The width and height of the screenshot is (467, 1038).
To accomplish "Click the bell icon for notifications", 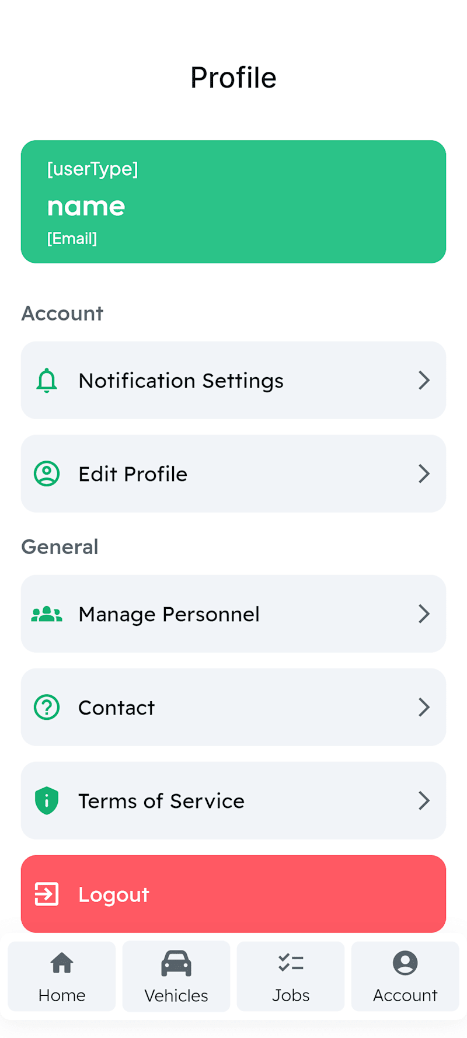I will (47, 381).
